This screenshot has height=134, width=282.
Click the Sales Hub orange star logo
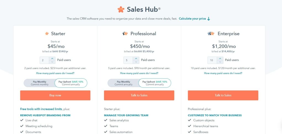[x=121, y=9]
